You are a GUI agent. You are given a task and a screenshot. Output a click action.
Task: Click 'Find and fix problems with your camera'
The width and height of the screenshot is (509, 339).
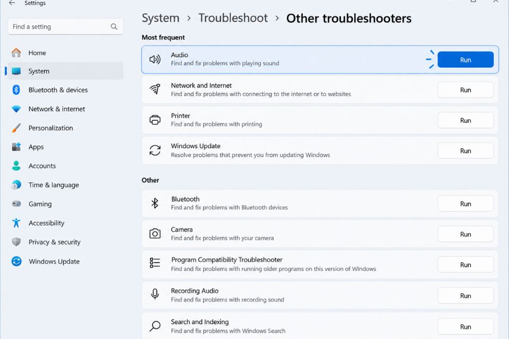coord(222,238)
